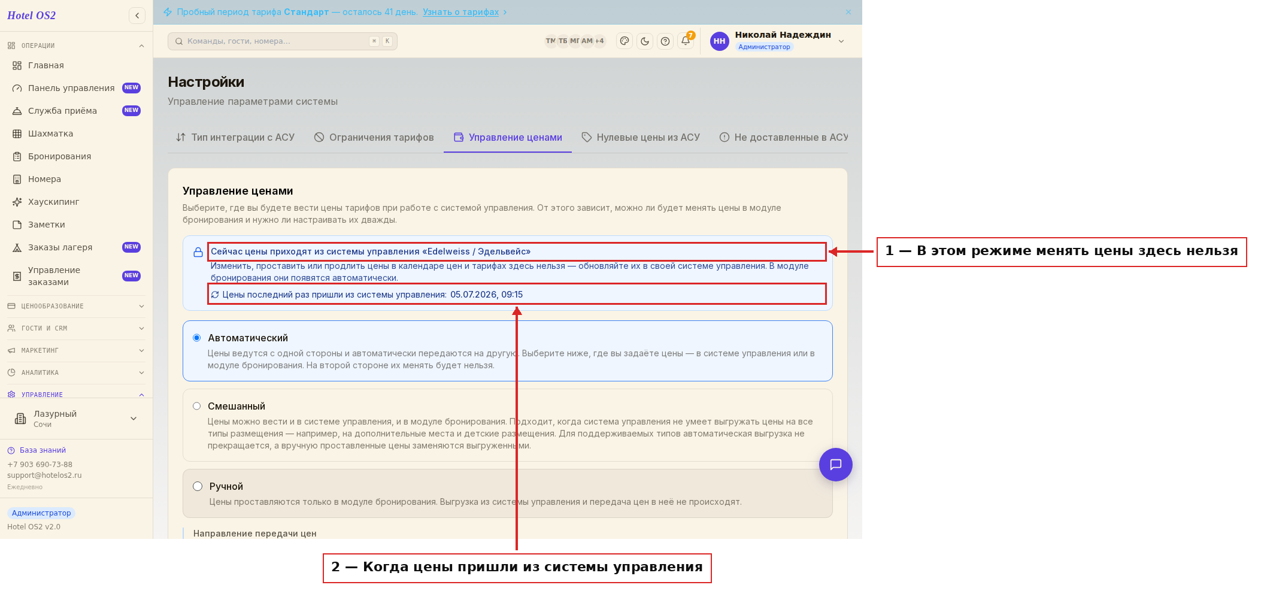Expand the МАРКЕТИНГ section

[x=76, y=350]
